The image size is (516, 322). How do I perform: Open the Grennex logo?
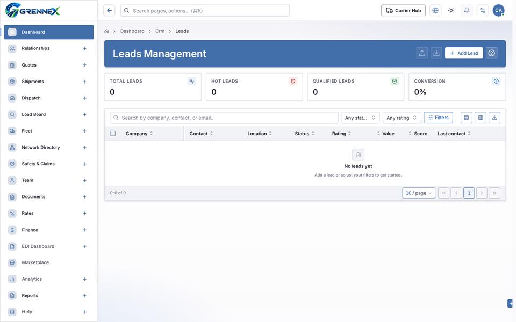(33, 10)
